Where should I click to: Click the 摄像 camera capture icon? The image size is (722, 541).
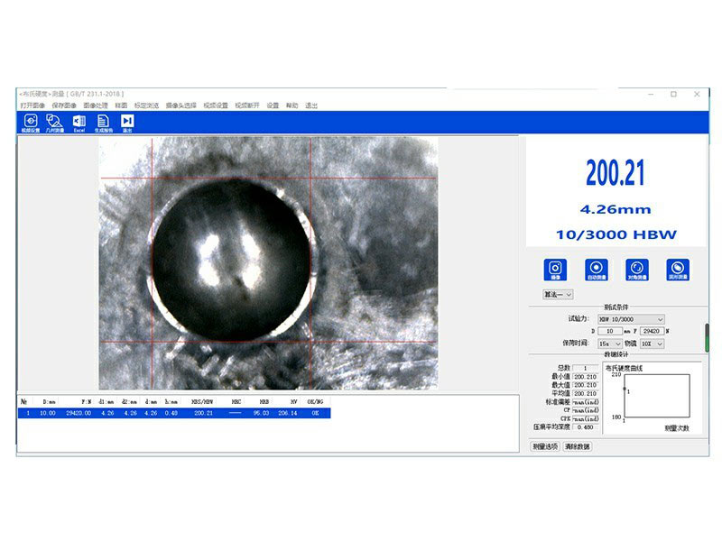[554, 269]
